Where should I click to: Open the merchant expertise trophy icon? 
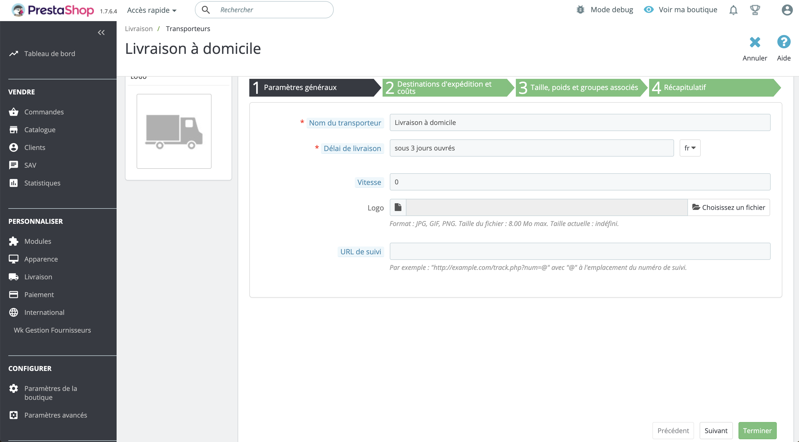pos(755,10)
